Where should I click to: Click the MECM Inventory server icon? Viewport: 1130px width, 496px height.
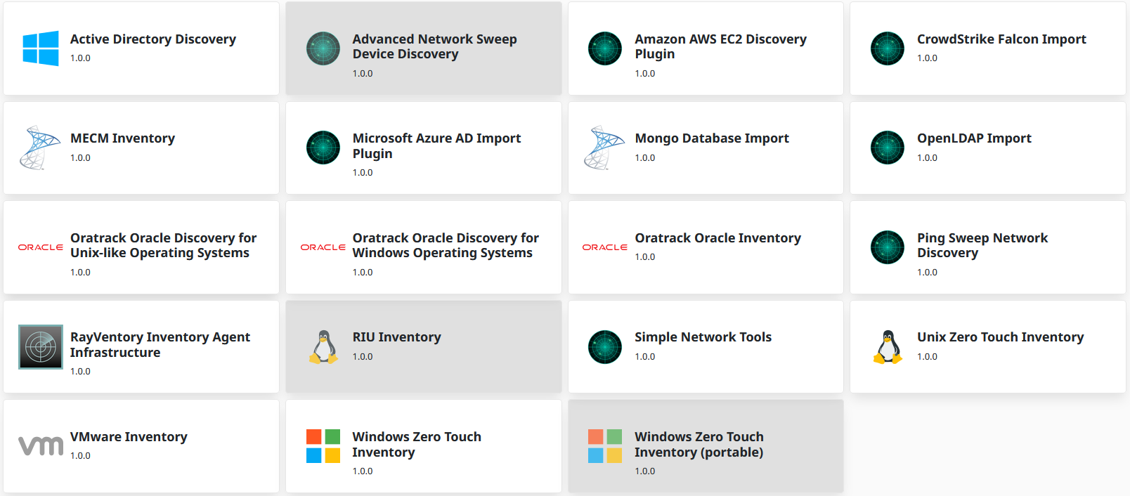[x=41, y=148]
